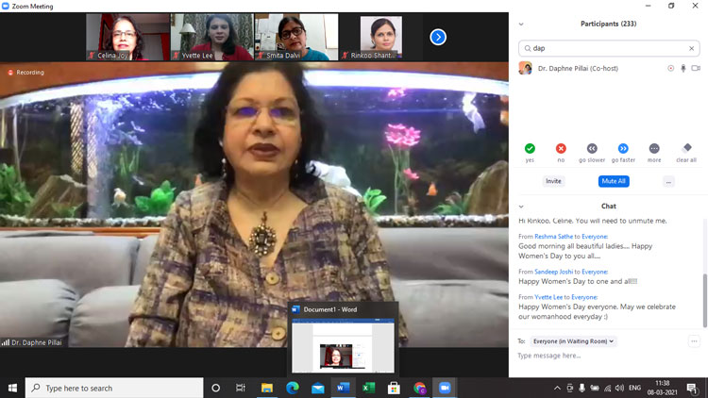Click the Mute All button
Viewport: 708px width, 398px height.
(614, 181)
